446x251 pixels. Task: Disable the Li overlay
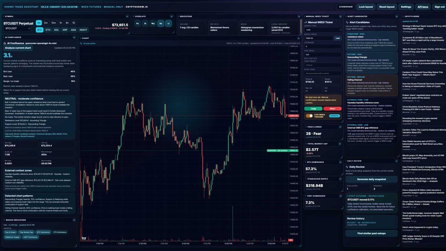point(169,23)
